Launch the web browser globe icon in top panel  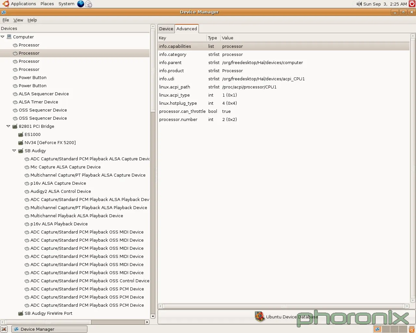(81, 4)
